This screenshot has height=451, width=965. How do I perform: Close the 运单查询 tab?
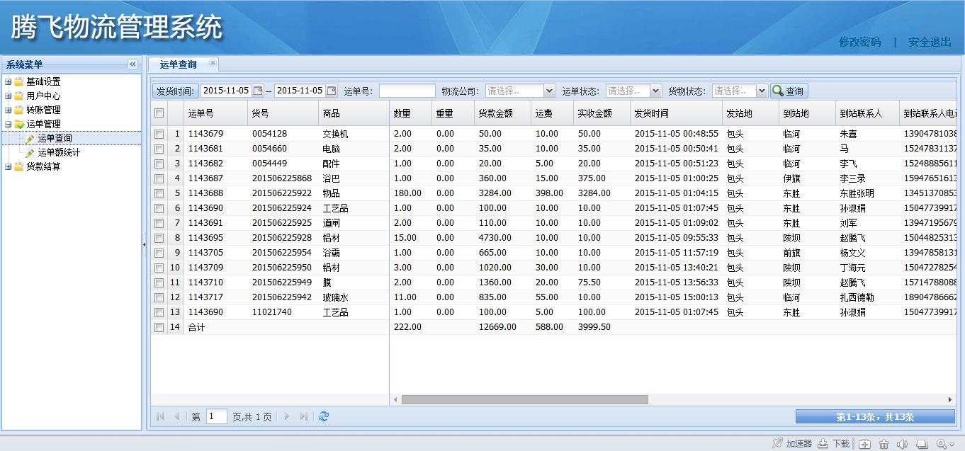click(x=212, y=63)
